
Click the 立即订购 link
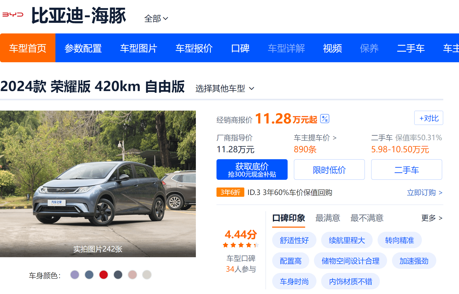pos(424,192)
